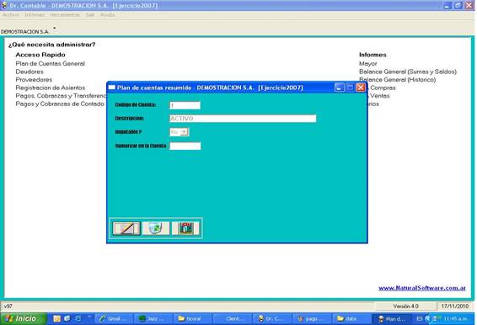Viewport: 477px width, 325px height.
Task: Switch to the Dr. C... taskbar item
Action: pos(271,318)
